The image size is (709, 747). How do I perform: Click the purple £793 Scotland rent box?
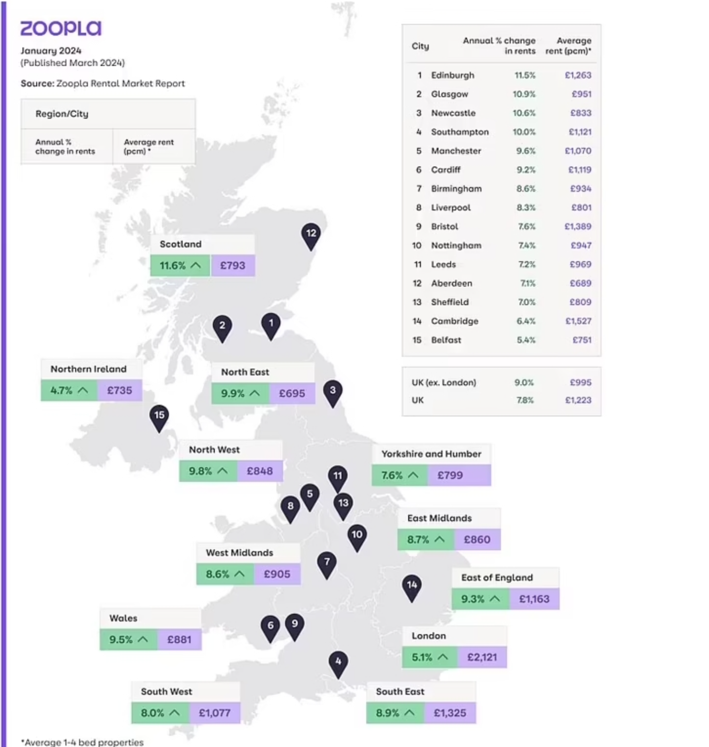[233, 266]
